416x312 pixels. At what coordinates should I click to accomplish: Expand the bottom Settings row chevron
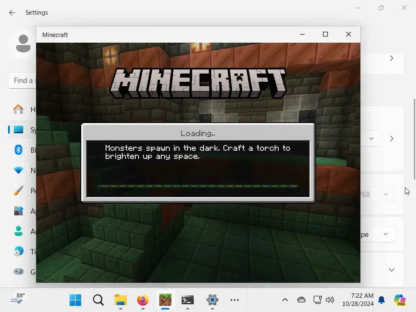pyautogui.click(x=392, y=270)
